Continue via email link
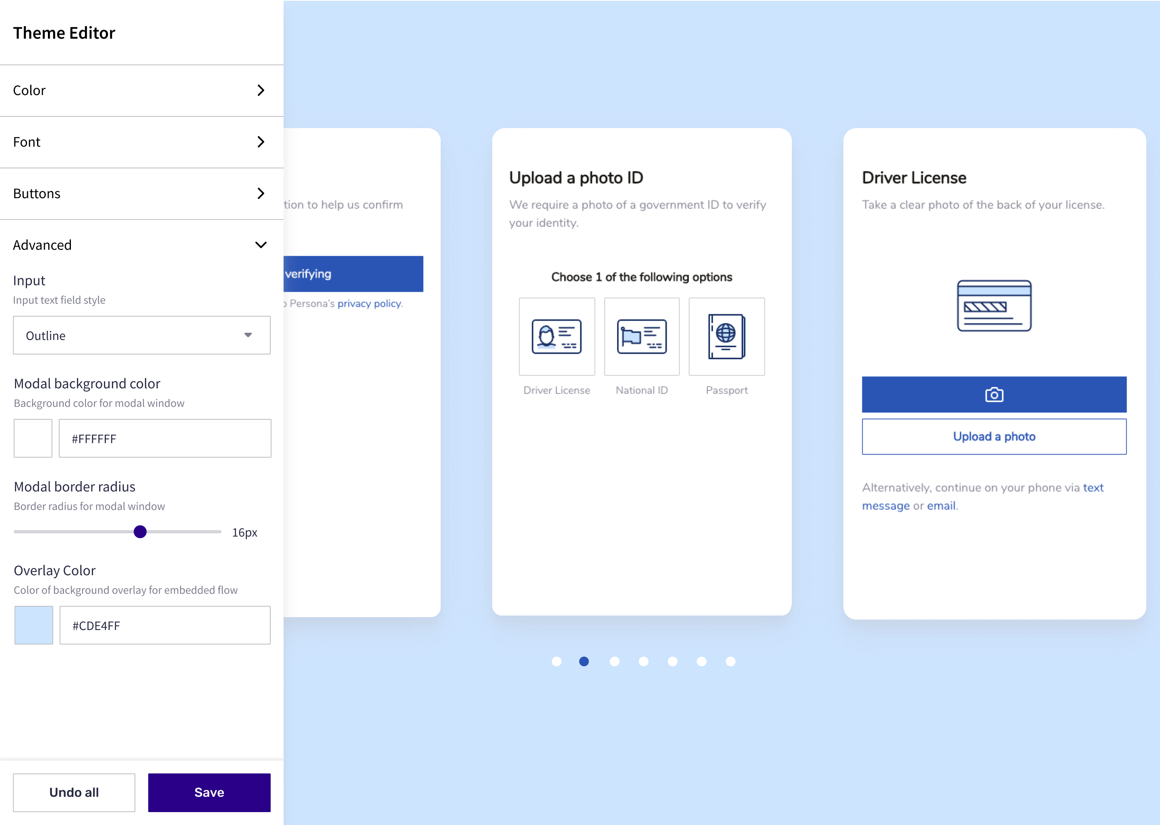The height and width of the screenshot is (825, 1160). tap(941, 506)
